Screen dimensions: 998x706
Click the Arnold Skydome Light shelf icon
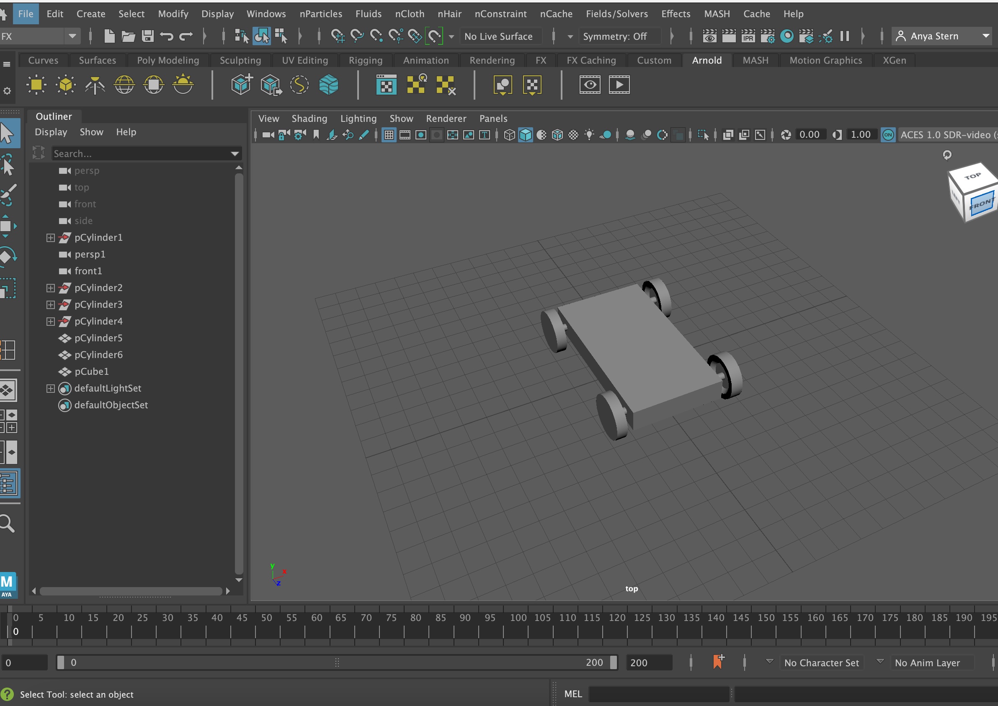point(124,85)
